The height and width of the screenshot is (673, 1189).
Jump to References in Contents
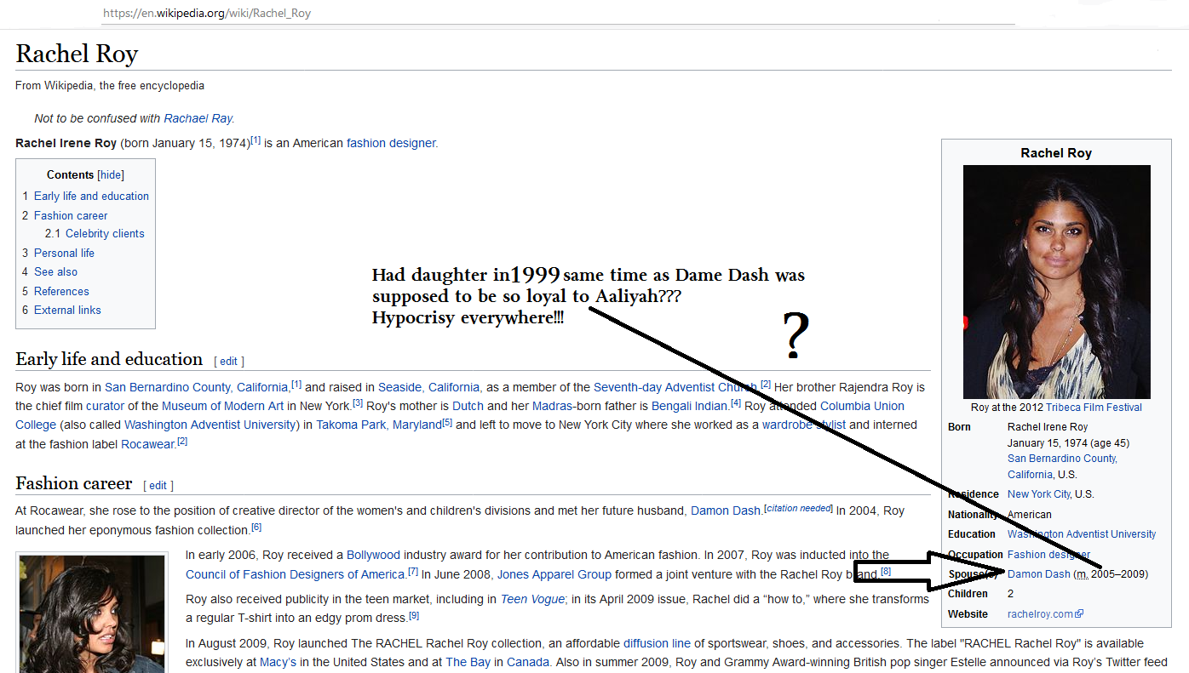coord(61,291)
